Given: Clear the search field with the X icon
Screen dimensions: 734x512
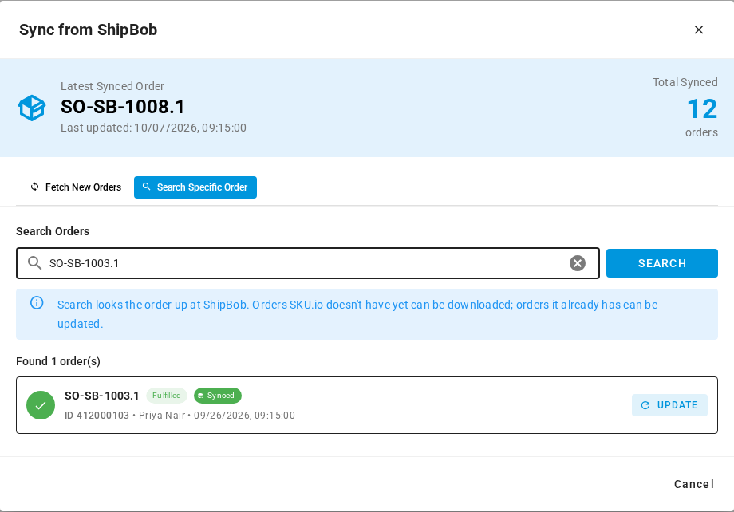Looking at the screenshot, I should 577,263.
